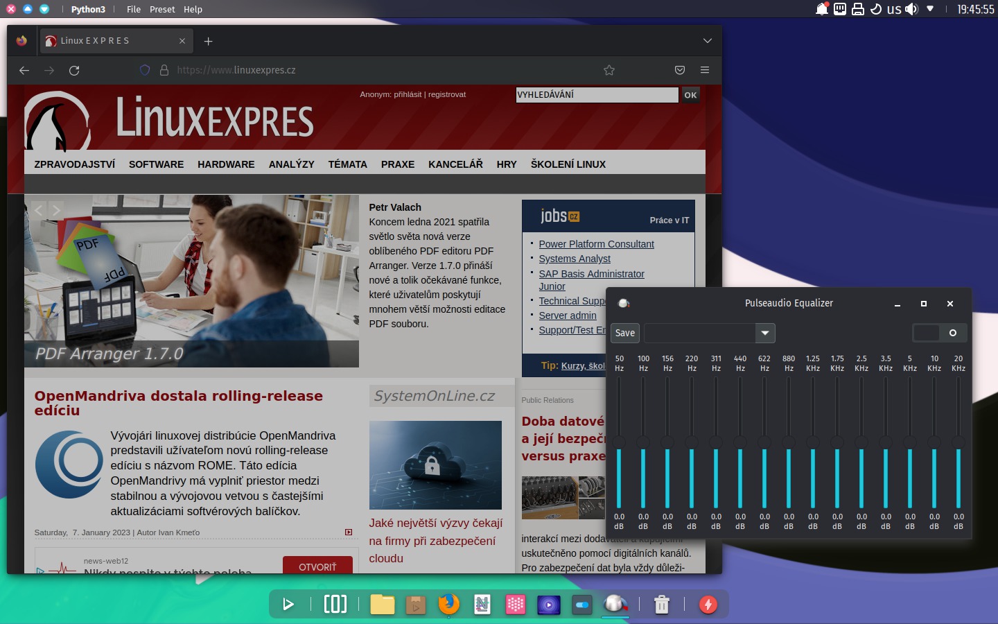Reload the LinuxExpres page
This screenshot has width=998, height=624.
[x=74, y=70]
